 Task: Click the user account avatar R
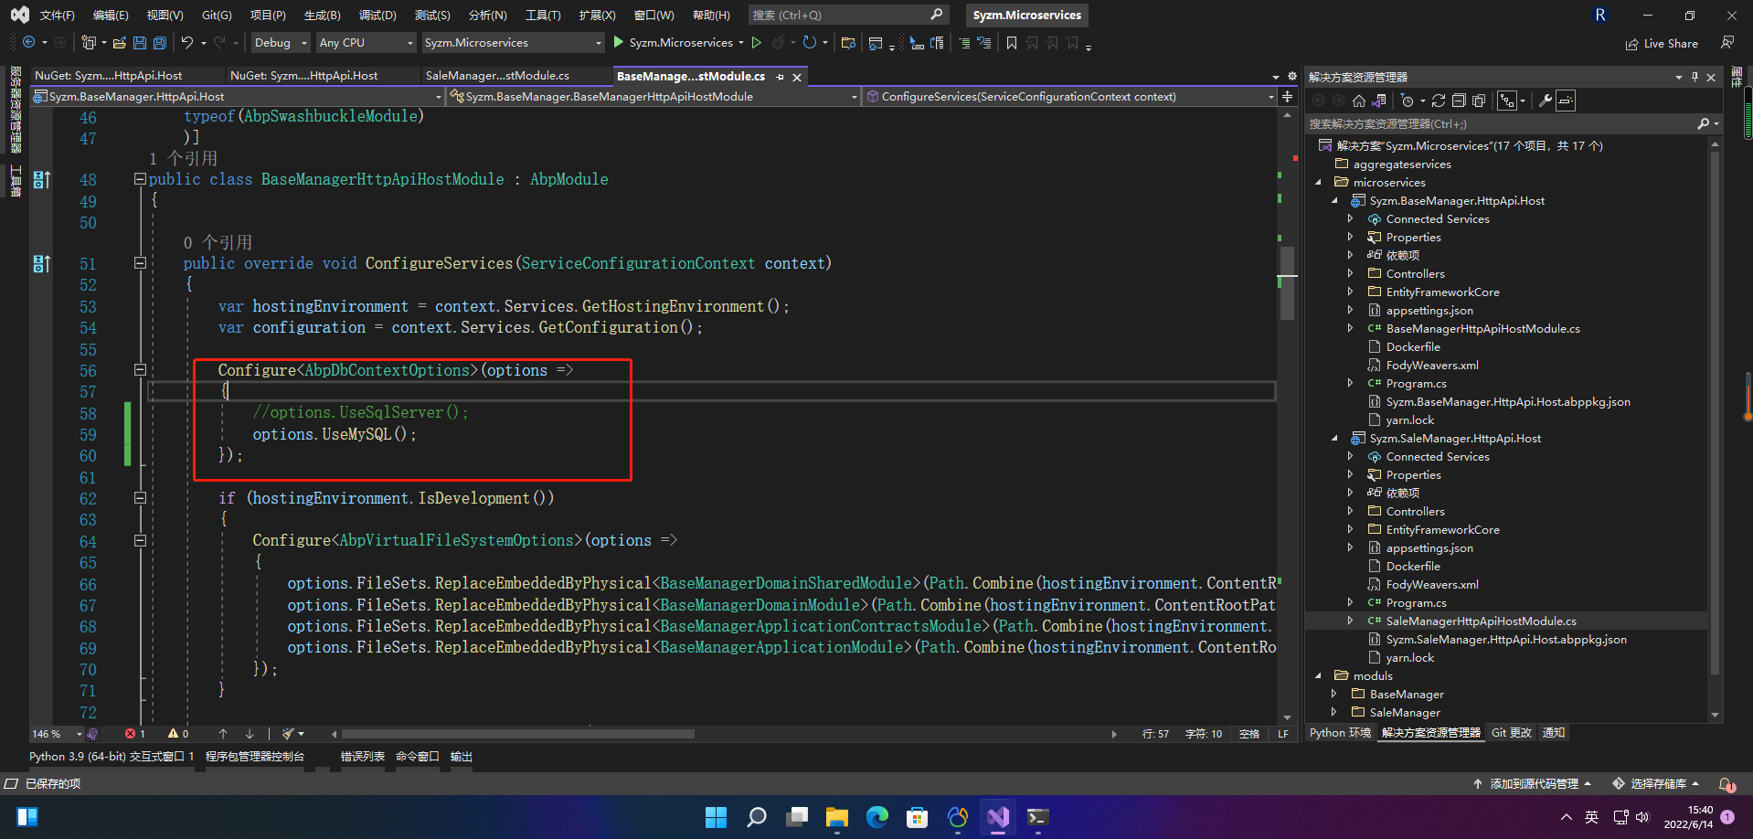click(x=1600, y=15)
